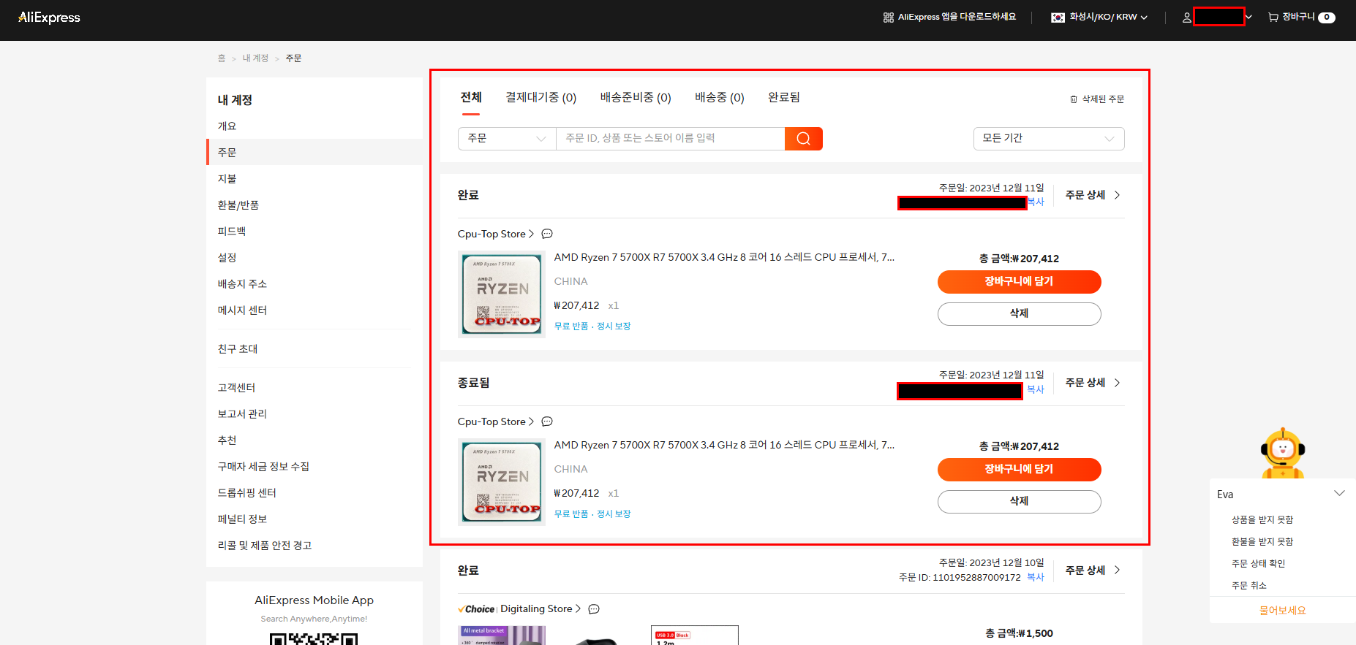Add 종료됨 Ryzen order to cart

point(1020,470)
